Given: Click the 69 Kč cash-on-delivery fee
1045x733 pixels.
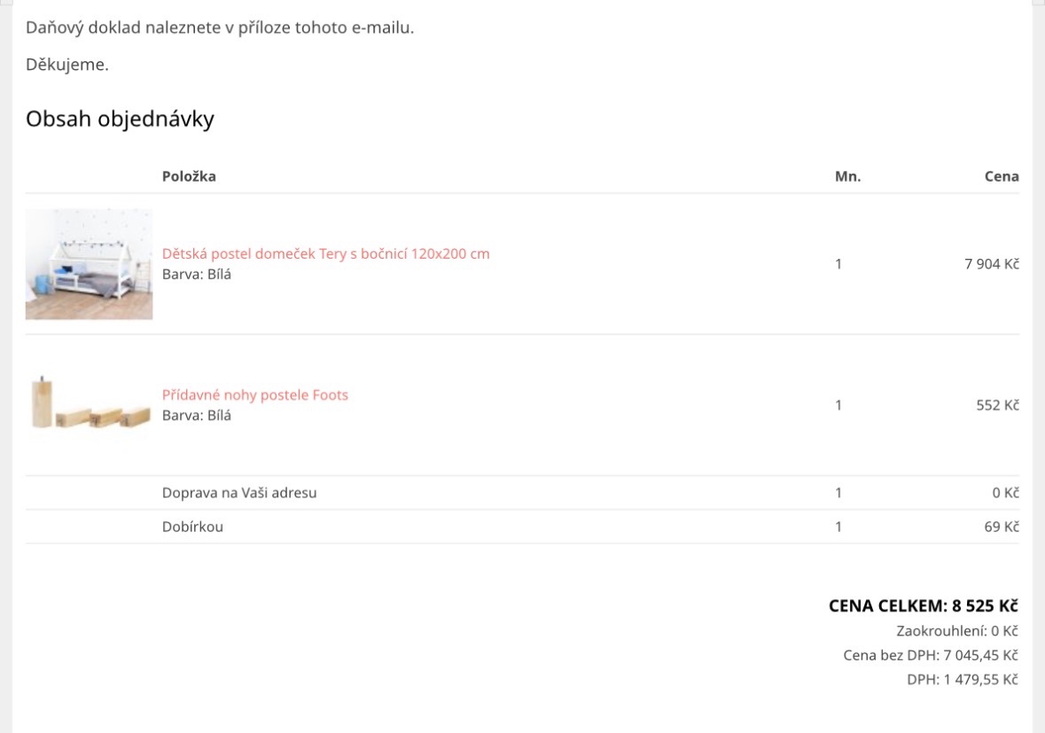Looking at the screenshot, I should coord(1002,527).
